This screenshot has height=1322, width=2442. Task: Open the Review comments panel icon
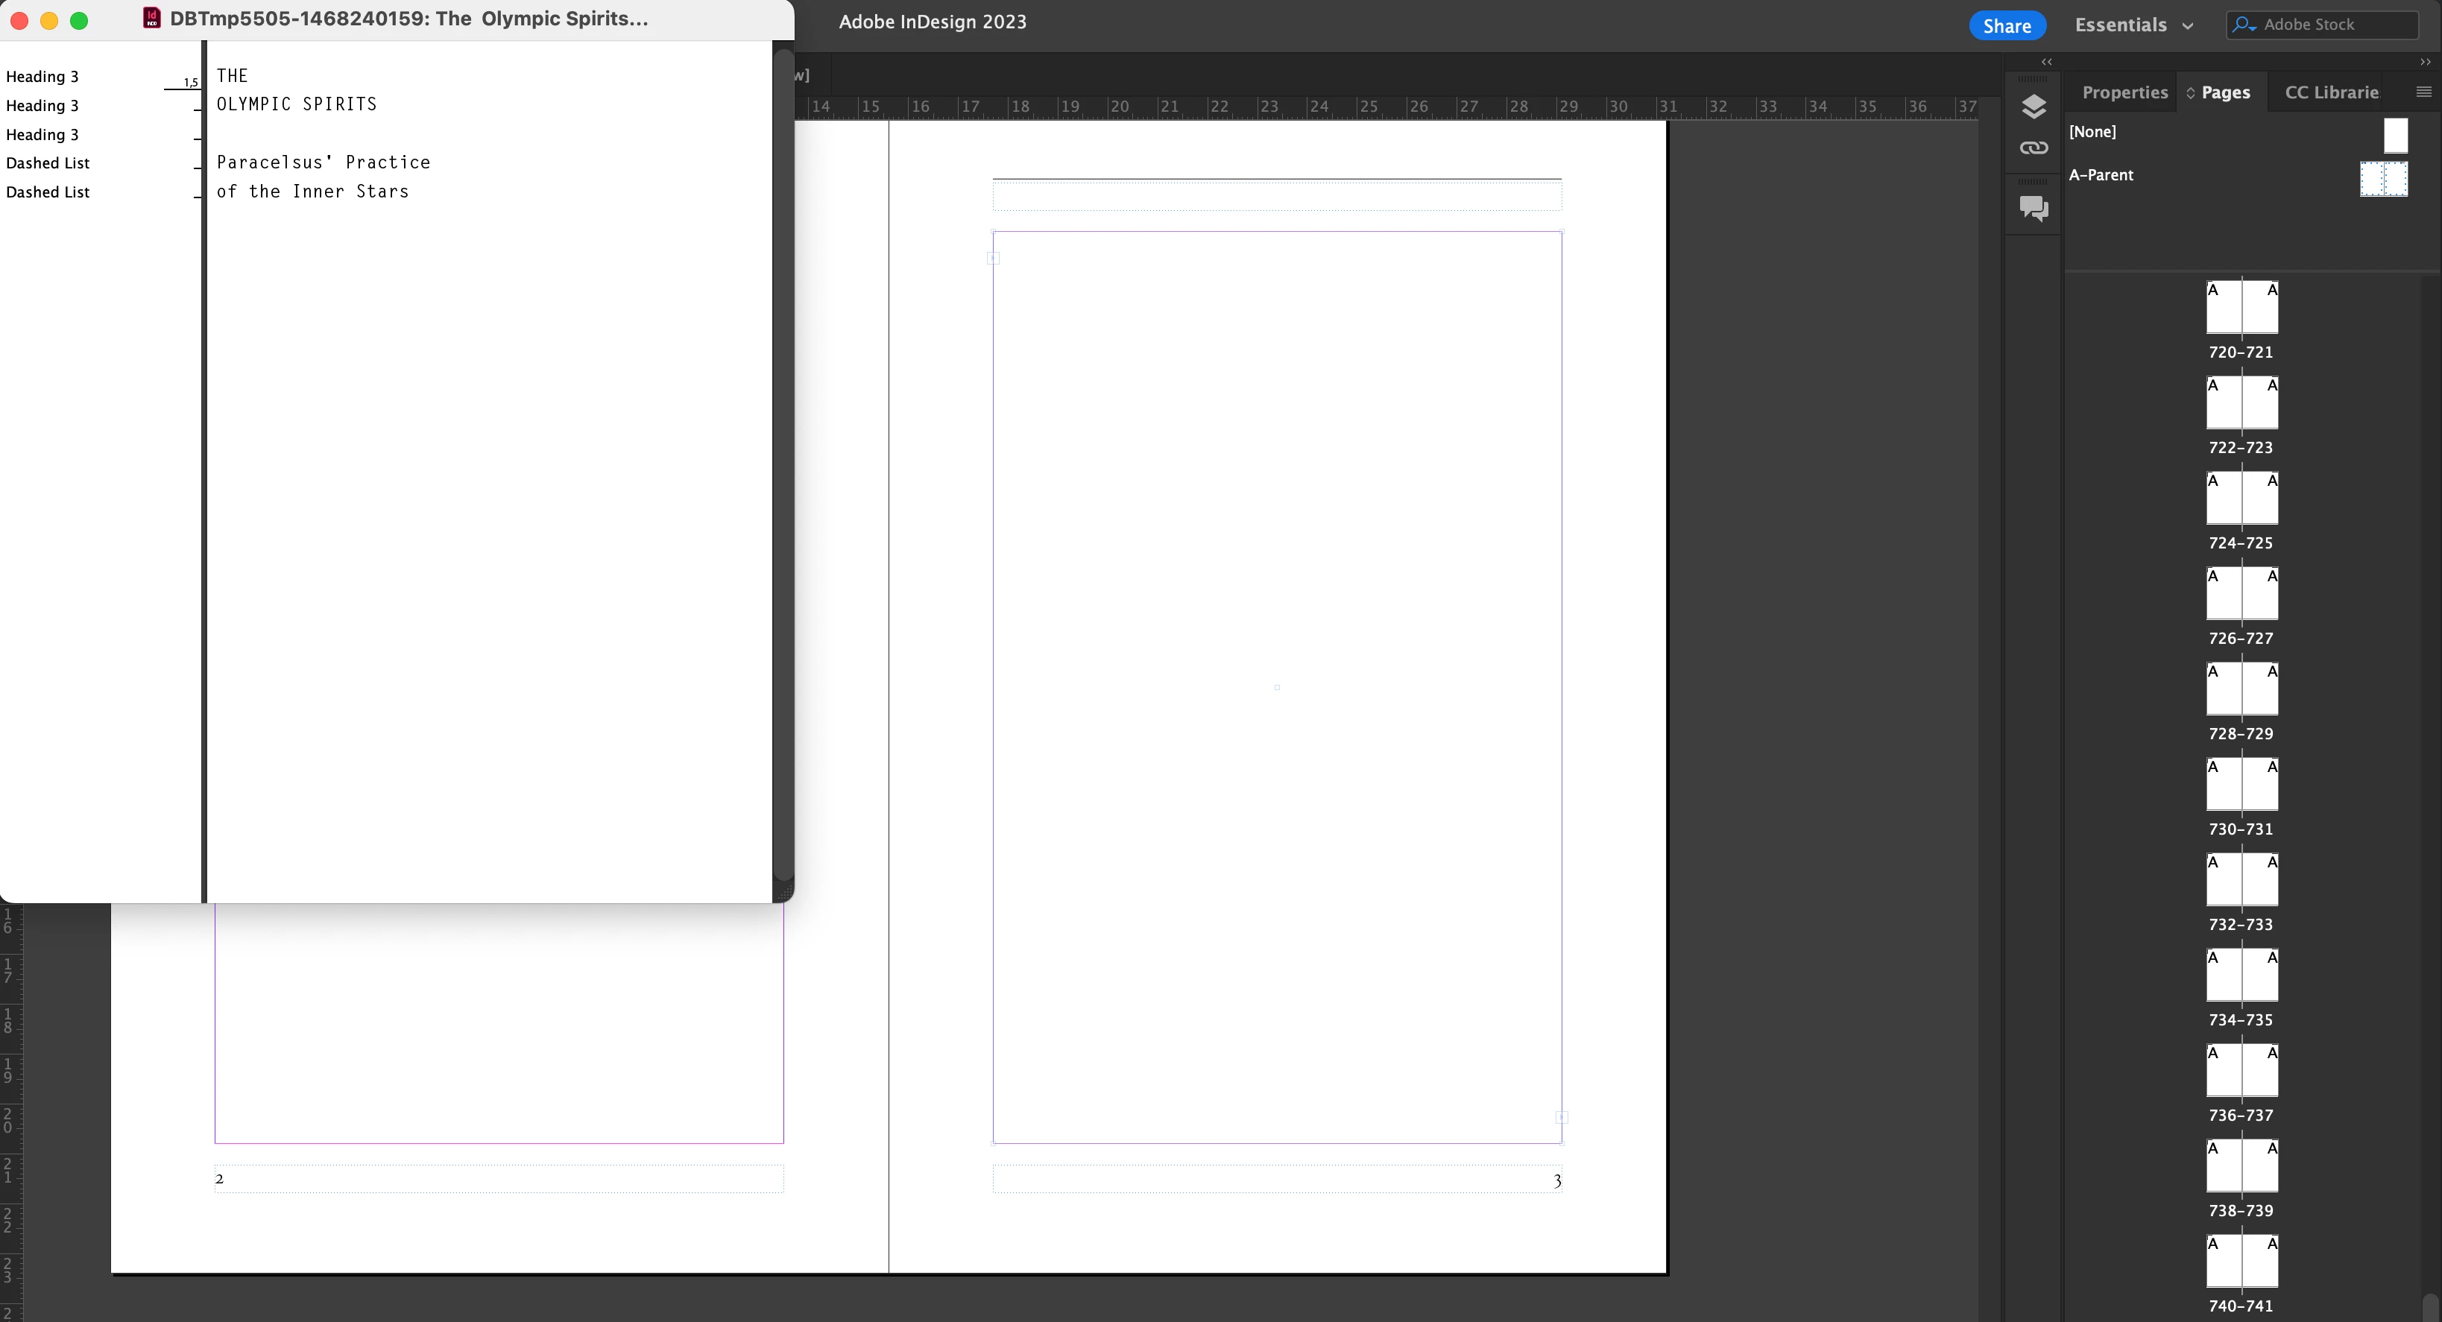2034,207
